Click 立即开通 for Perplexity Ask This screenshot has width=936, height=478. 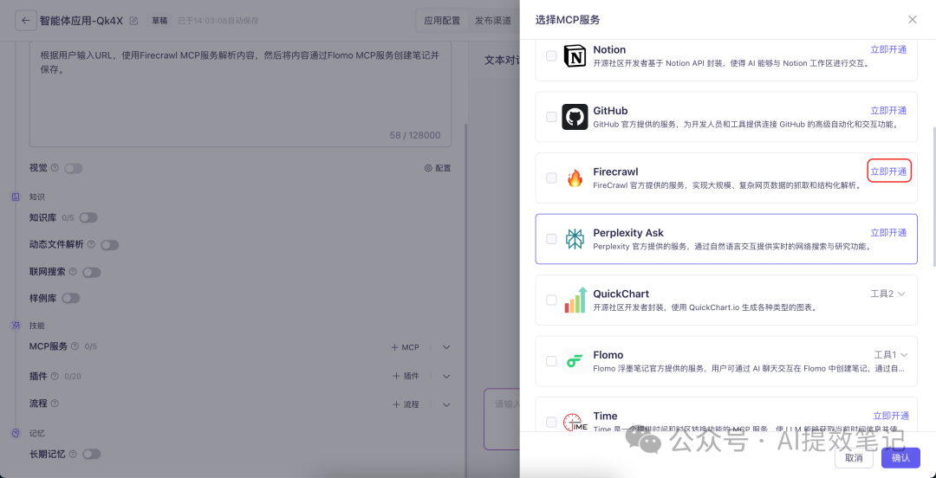[x=888, y=233]
